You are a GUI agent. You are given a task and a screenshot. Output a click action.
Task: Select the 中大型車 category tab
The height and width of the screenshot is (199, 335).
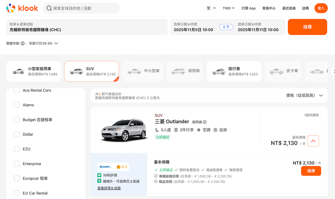point(143,71)
